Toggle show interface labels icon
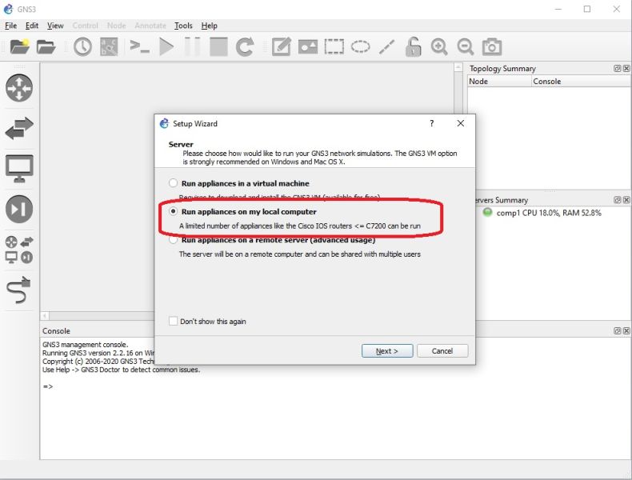The width and height of the screenshot is (632, 480). click(x=109, y=46)
